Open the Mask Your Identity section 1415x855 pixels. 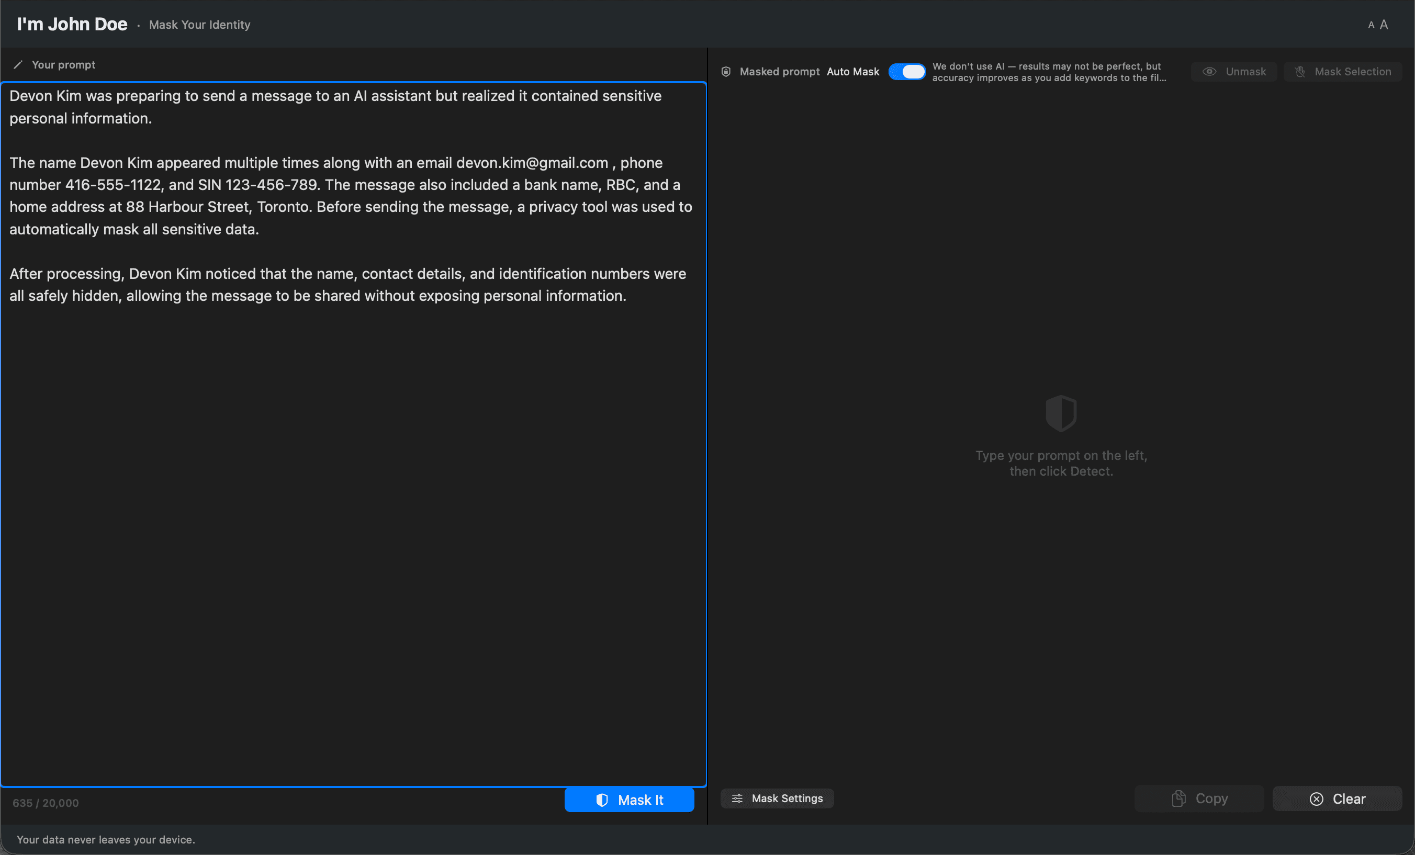[x=199, y=24]
